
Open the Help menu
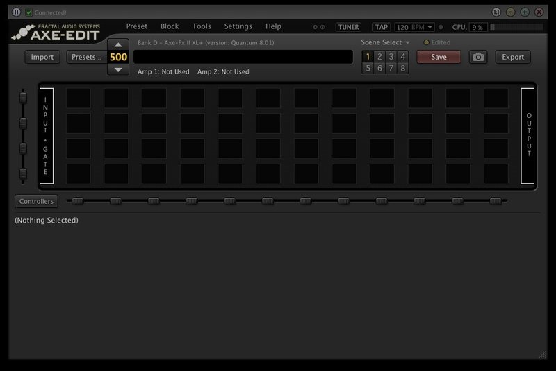pos(273,26)
